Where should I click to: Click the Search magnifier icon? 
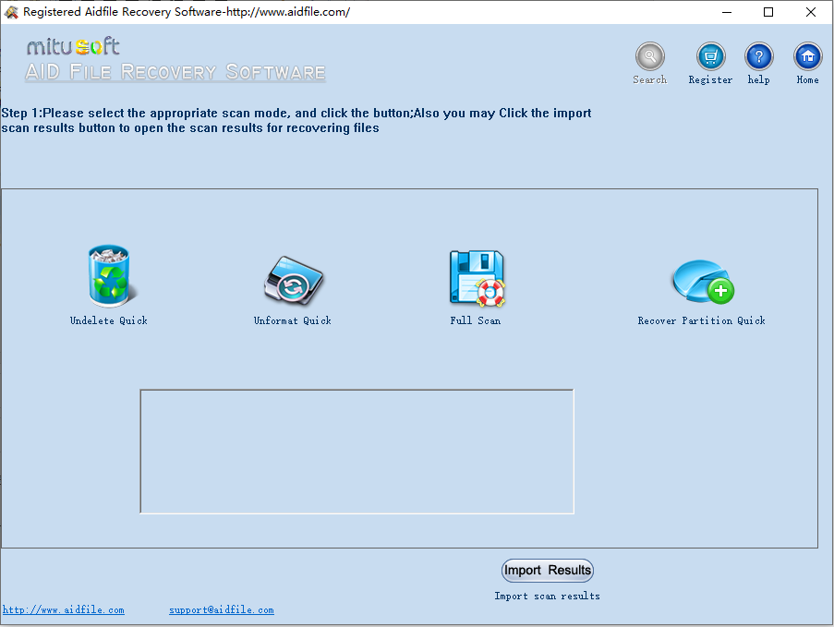(x=649, y=57)
